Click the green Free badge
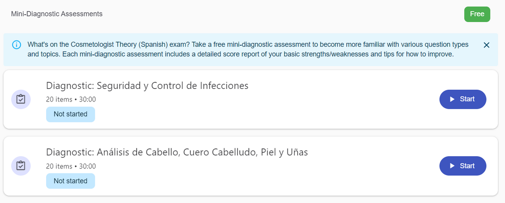 point(477,14)
